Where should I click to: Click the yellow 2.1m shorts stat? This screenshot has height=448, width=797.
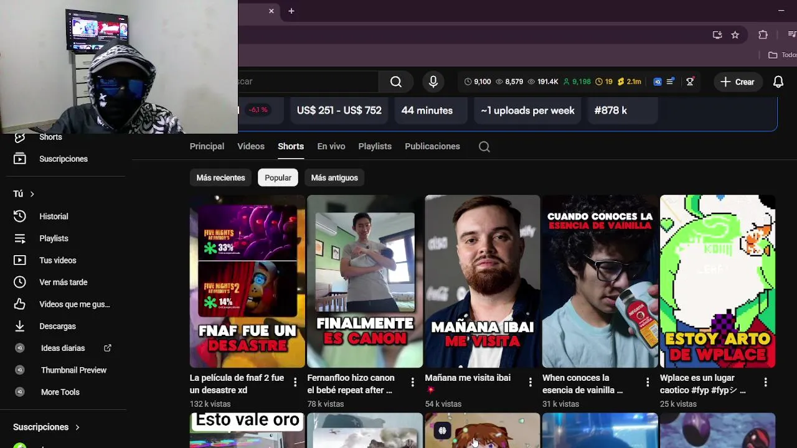coord(630,82)
